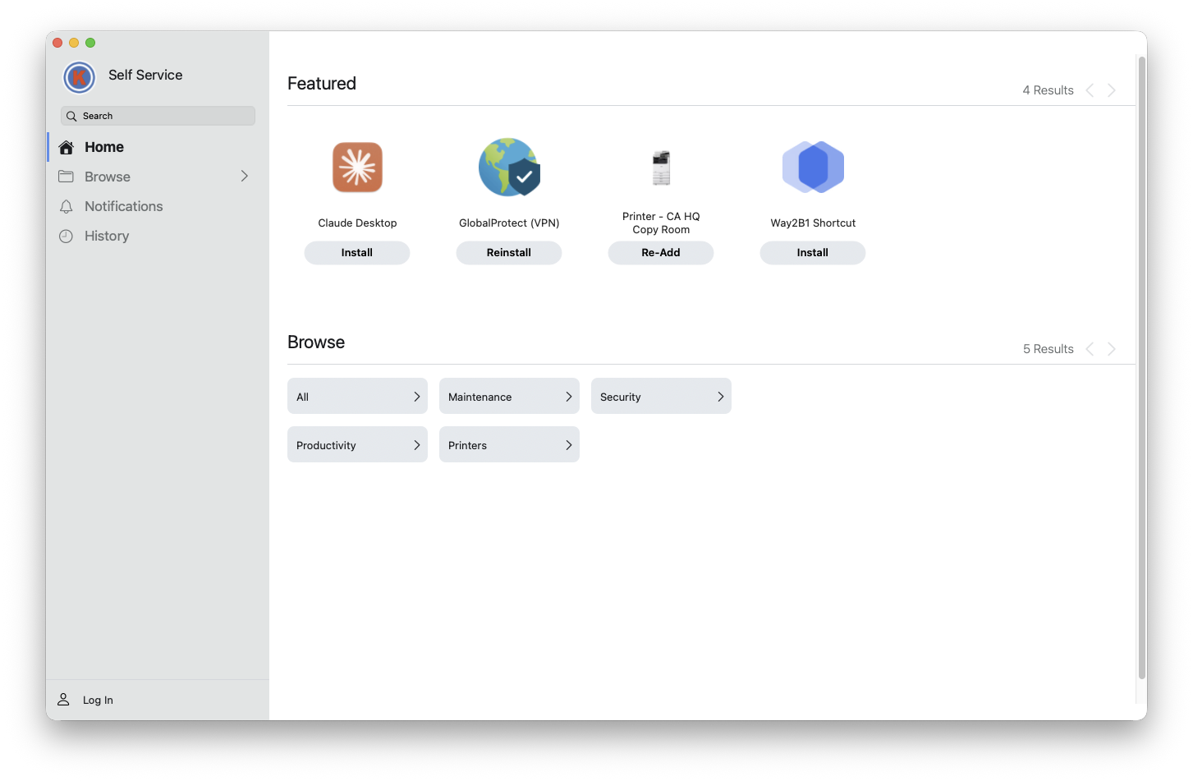Viewport: 1193px width, 781px height.
Task: Click the Featured section heading
Action: click(322, 84)
